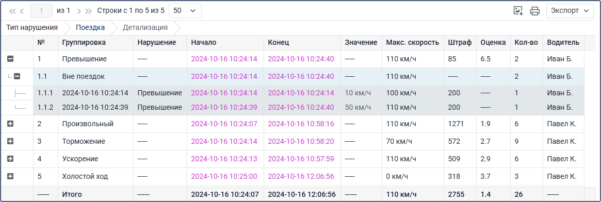
Task: Go to the last page arrow
Action: 89,11
